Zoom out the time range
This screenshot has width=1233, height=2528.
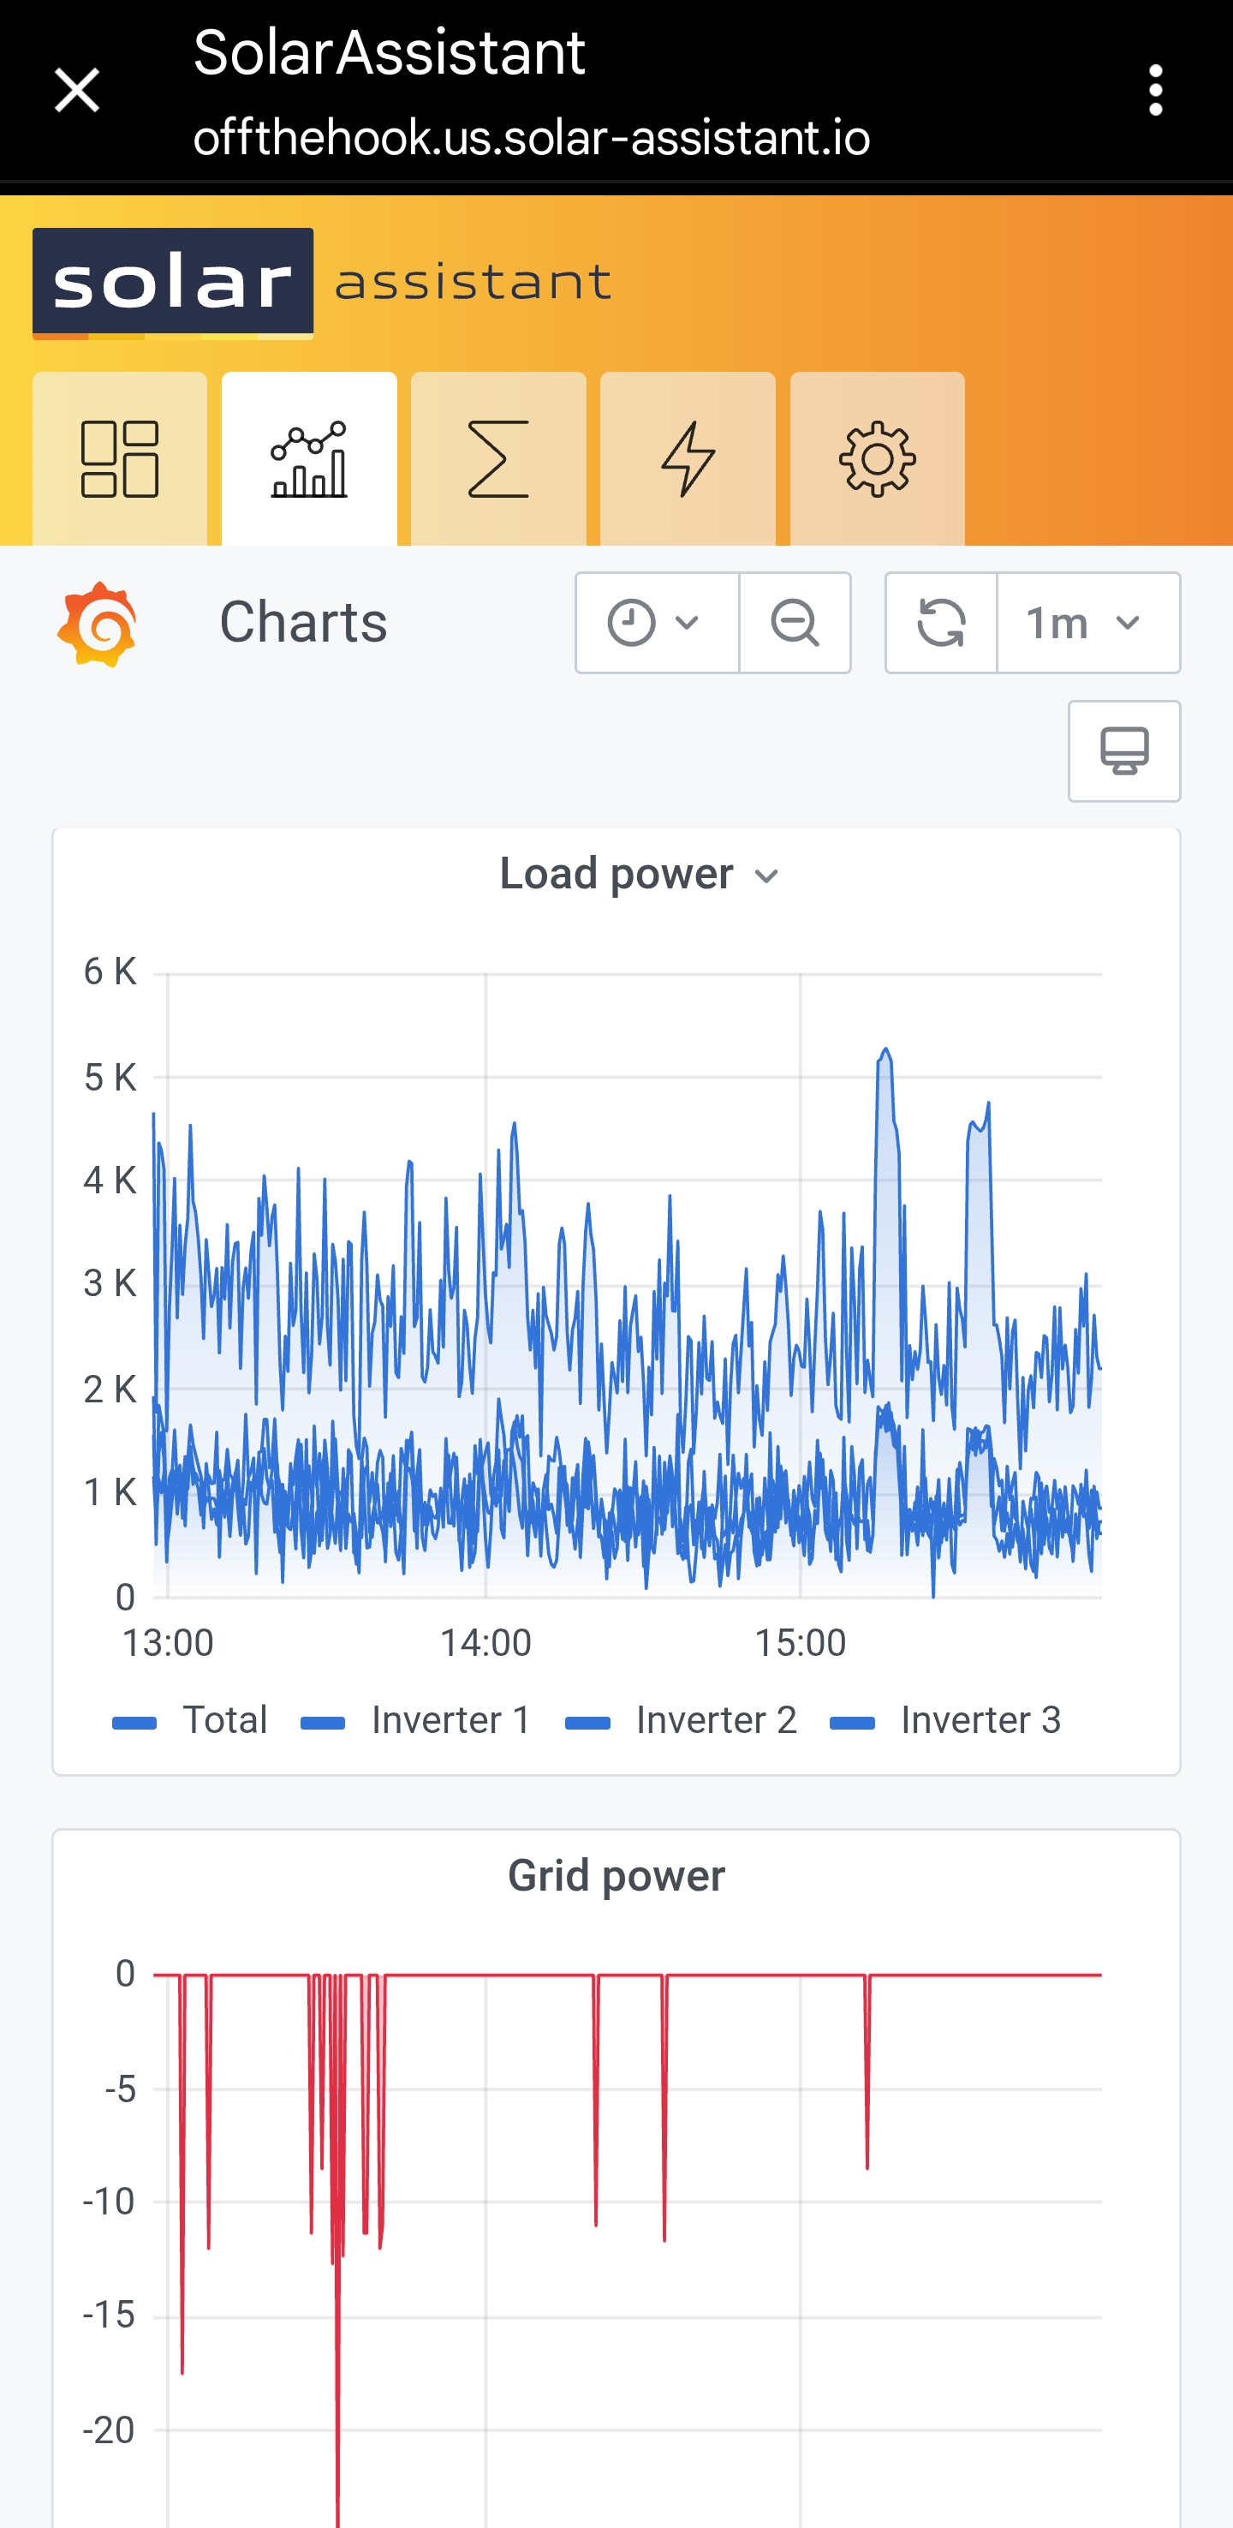(795, 623)
